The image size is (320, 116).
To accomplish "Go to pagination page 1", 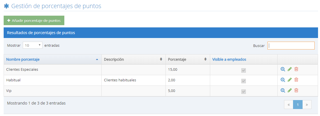I will pos(298,105).
